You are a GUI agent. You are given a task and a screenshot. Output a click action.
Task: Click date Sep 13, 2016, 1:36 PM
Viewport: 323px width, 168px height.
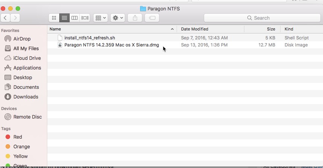[204, 45]
